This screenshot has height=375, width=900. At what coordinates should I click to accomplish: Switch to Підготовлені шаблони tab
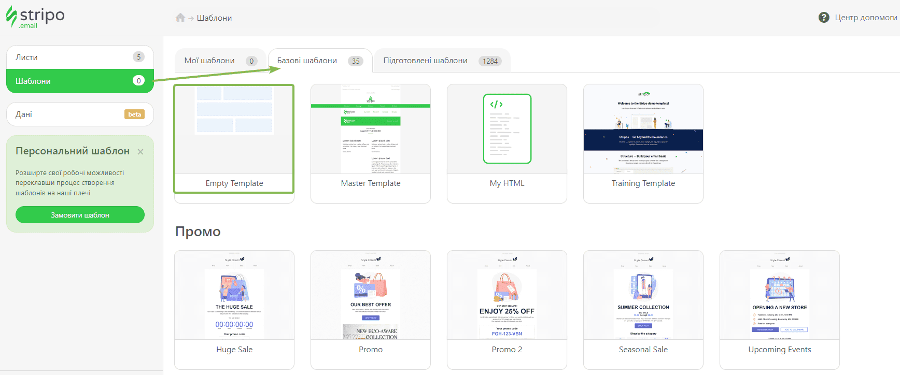(x=441, y=61)
